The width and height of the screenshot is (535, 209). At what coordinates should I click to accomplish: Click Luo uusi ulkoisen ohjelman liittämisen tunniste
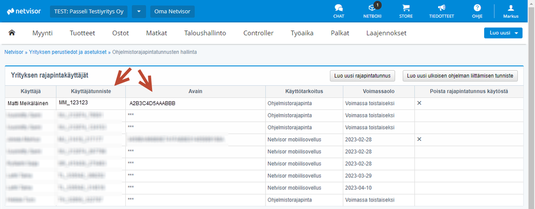click(460, 76)
